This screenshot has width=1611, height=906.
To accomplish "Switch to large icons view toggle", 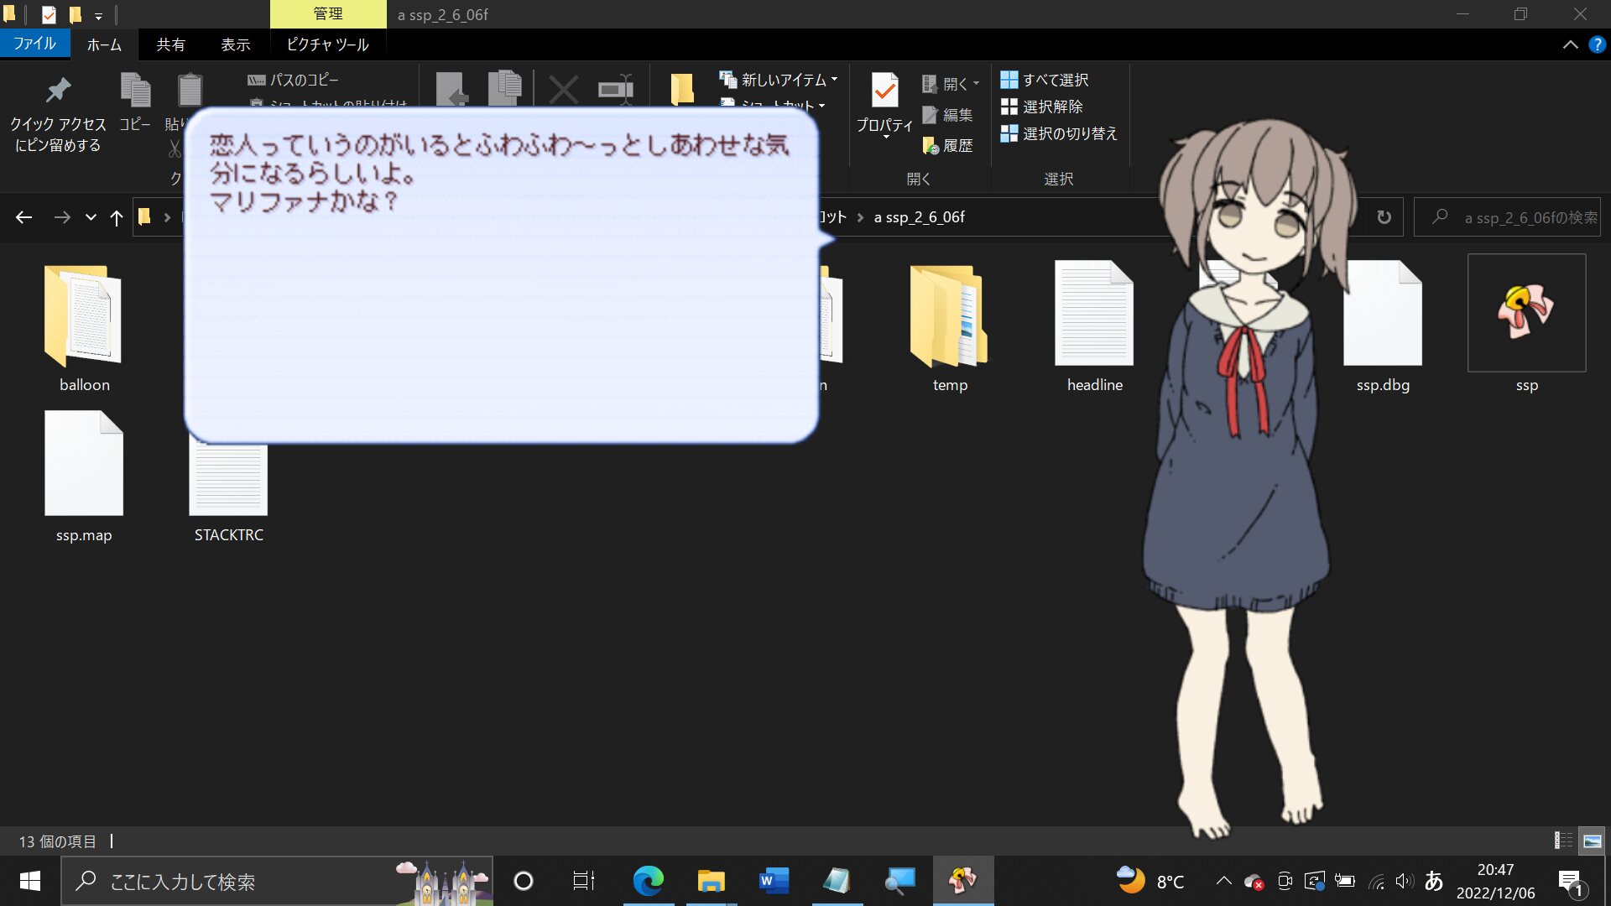I will coord(1592,841).
